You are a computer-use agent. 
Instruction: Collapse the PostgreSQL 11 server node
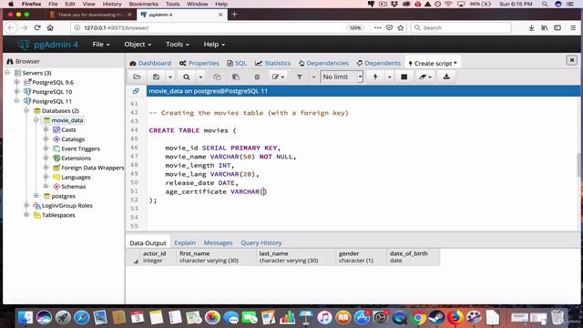point(16,101)
